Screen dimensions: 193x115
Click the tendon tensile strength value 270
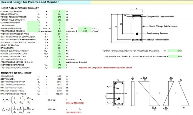[59, 17]
